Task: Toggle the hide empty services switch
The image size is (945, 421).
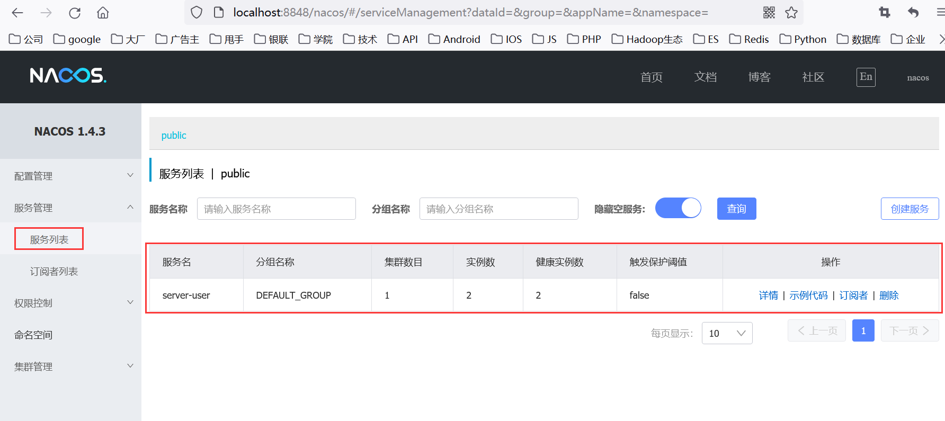Action: pos(678,208)
